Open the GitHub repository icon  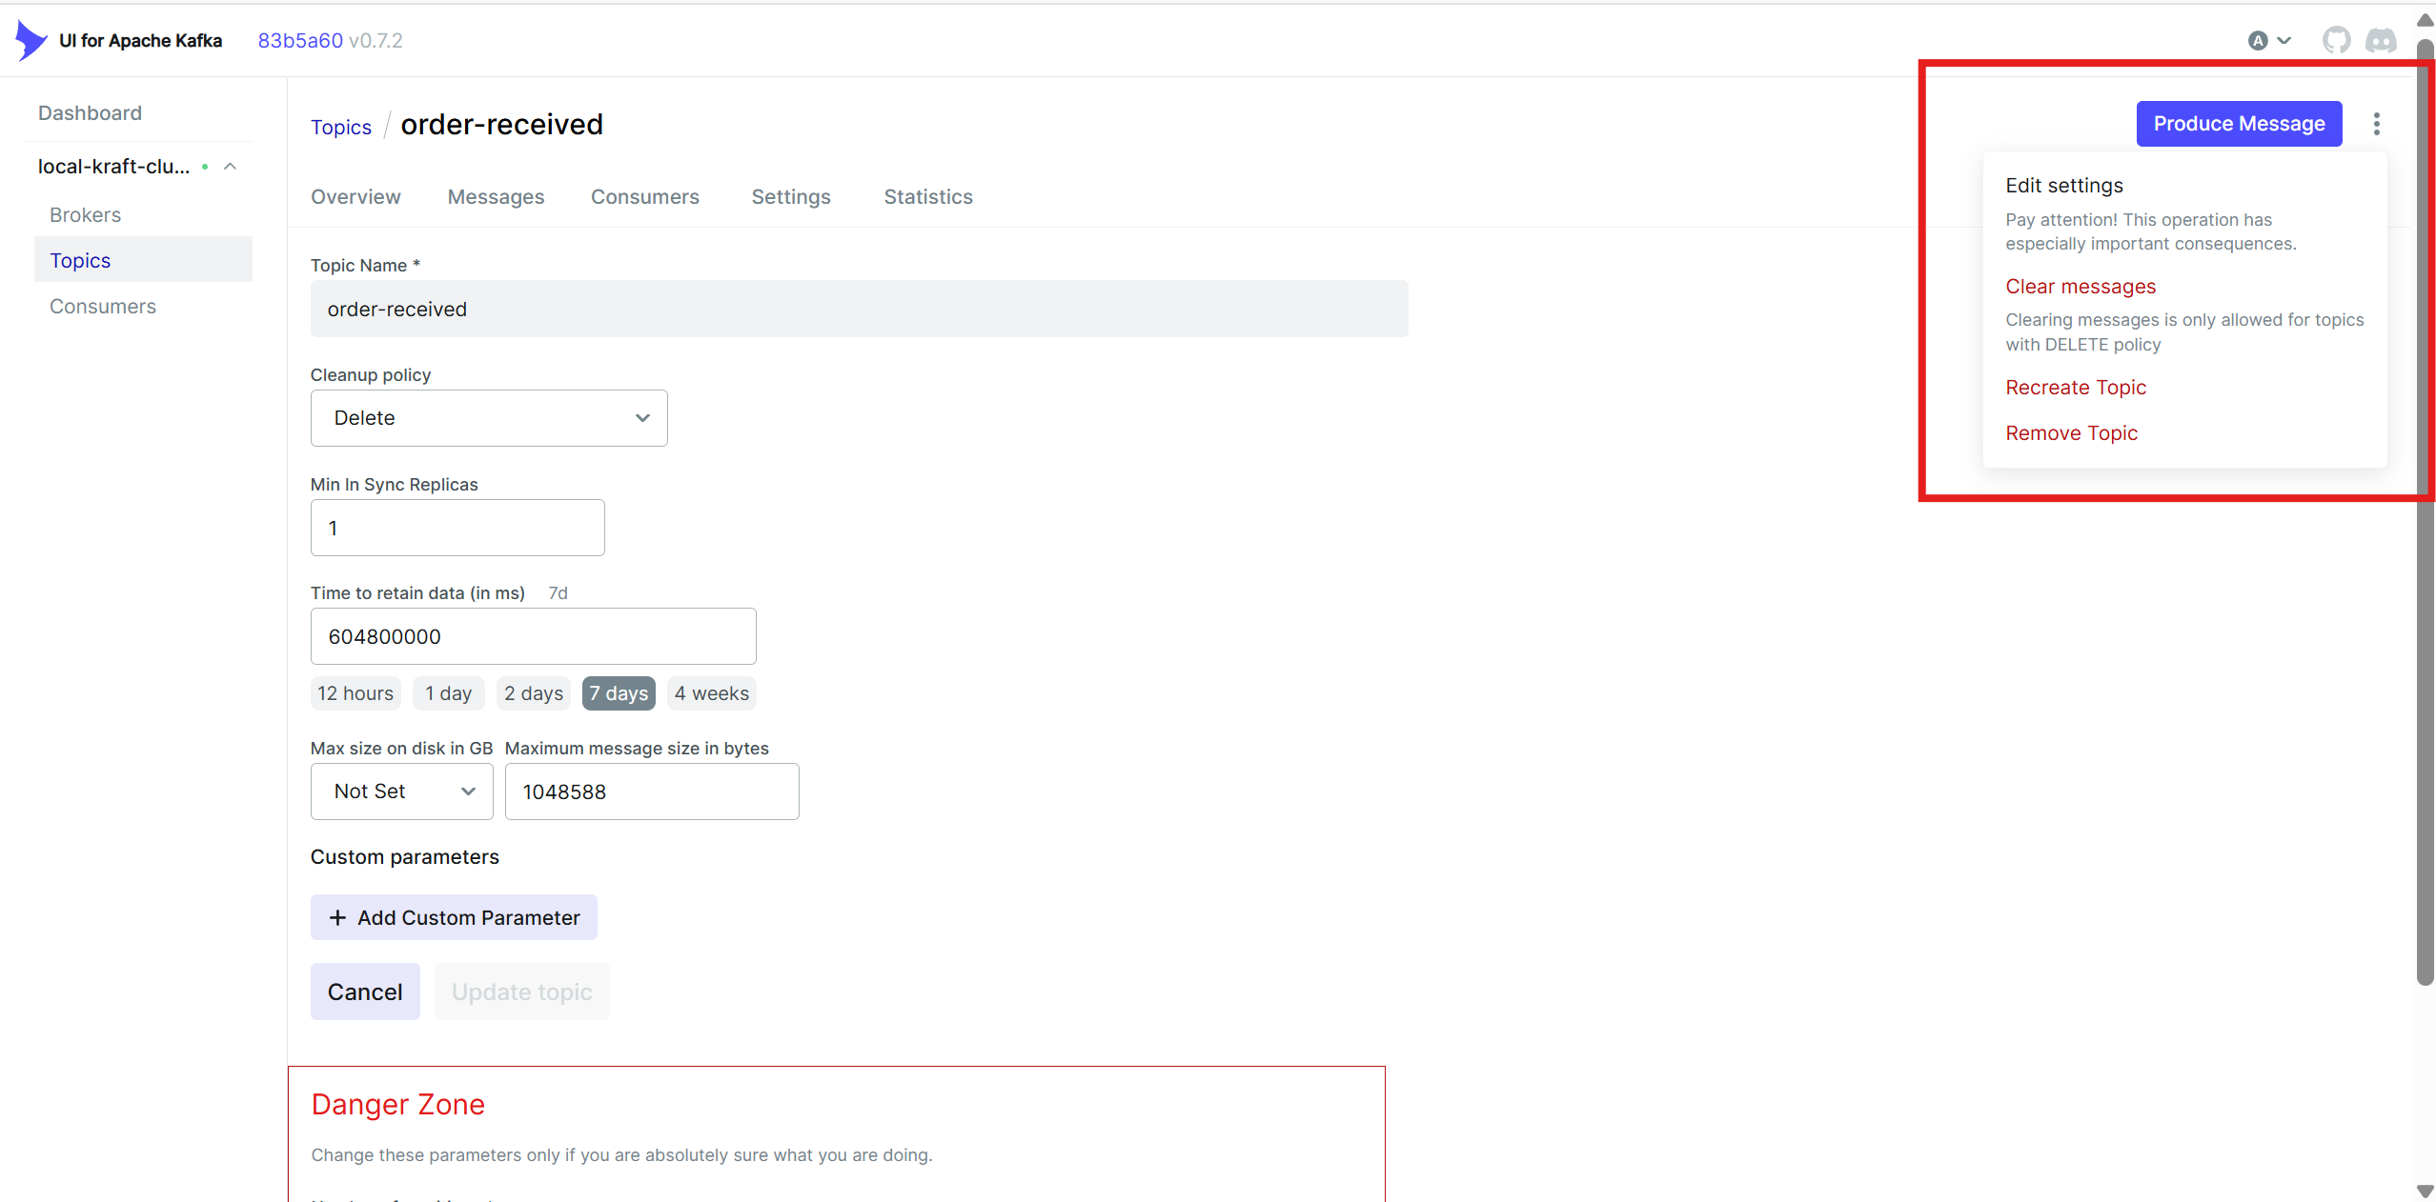pos(2336,40)
